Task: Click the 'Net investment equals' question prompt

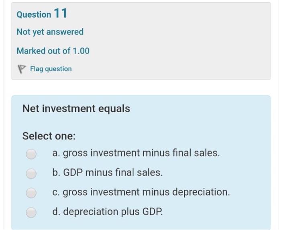Action: click(x=76, y=109)
